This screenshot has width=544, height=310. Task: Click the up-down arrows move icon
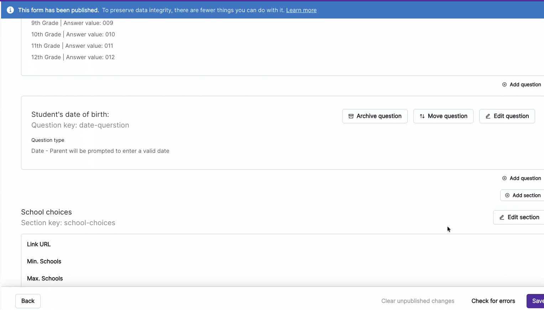point(422,116)
